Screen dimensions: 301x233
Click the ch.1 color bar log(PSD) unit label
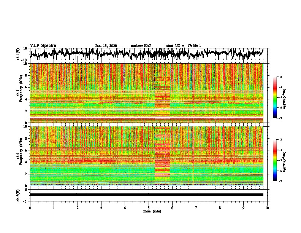[x=285, y=99]
